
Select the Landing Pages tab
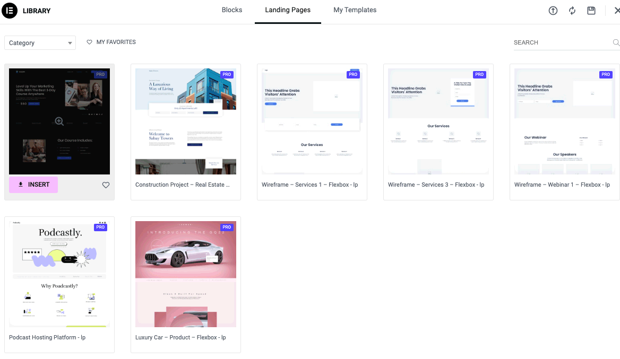coord(288,10)
